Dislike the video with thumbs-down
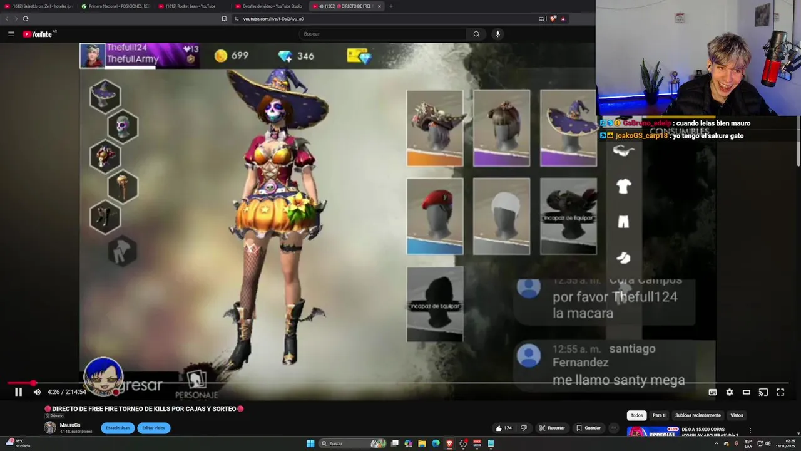The width and height of the screenshot is (801, 451). click(x=524, y=428)
